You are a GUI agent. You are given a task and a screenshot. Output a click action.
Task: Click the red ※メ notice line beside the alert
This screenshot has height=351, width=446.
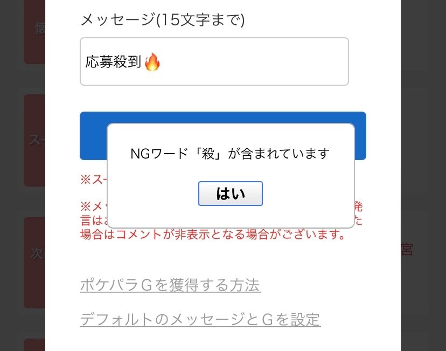pyautogui.click(x=93, y=207)
